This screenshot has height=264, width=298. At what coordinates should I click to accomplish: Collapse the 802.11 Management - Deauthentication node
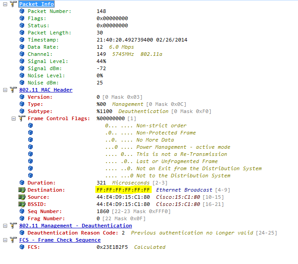pos(5,226)
